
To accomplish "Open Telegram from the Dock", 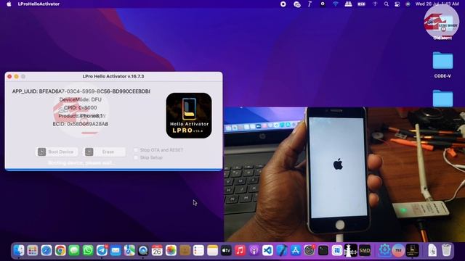I will tap(102, 250).
